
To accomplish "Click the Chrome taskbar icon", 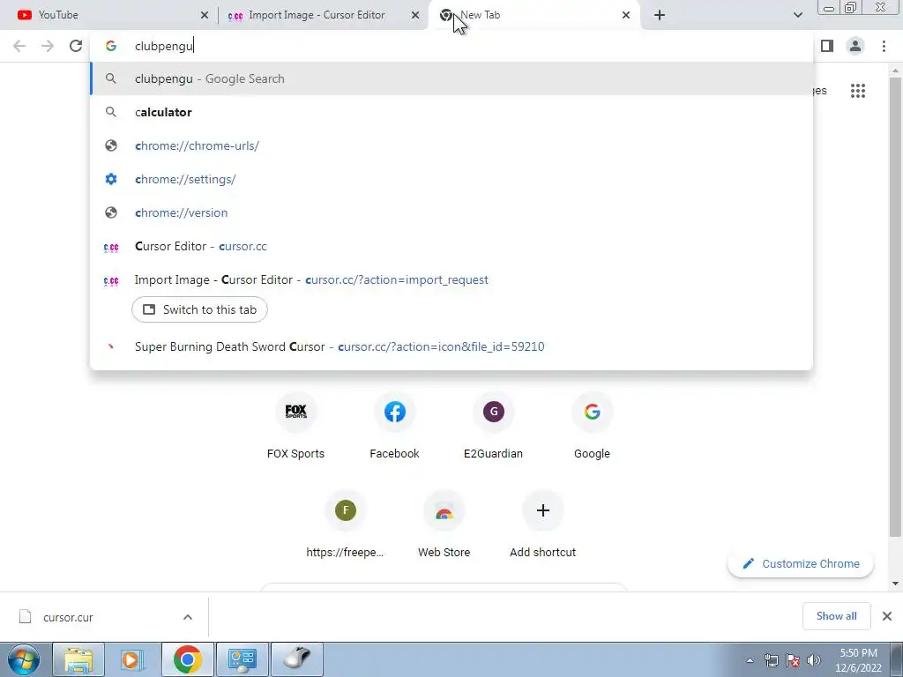I will point(188,659).
